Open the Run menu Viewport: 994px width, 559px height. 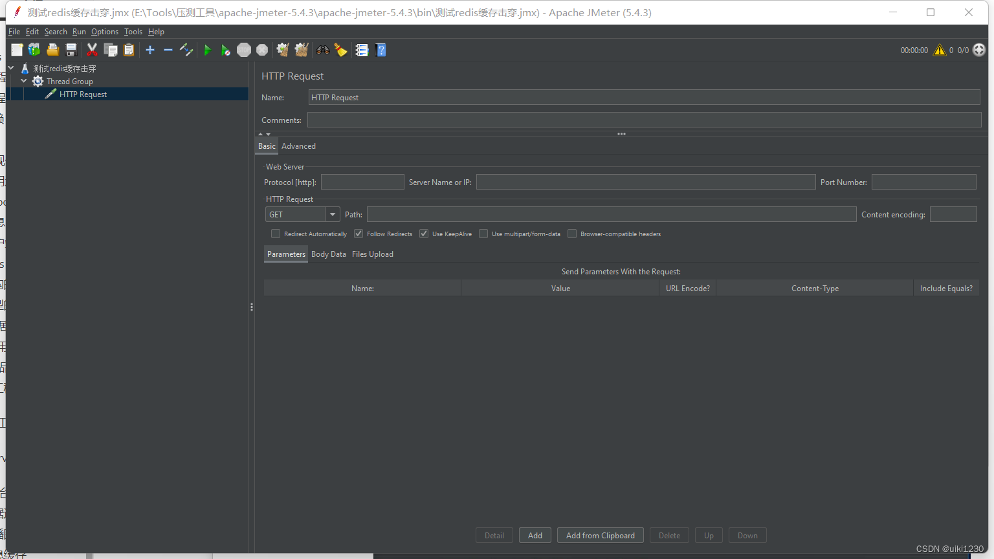[x=79, y=31]
